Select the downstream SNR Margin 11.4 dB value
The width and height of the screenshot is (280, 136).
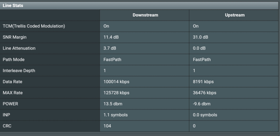pos(111,37)
